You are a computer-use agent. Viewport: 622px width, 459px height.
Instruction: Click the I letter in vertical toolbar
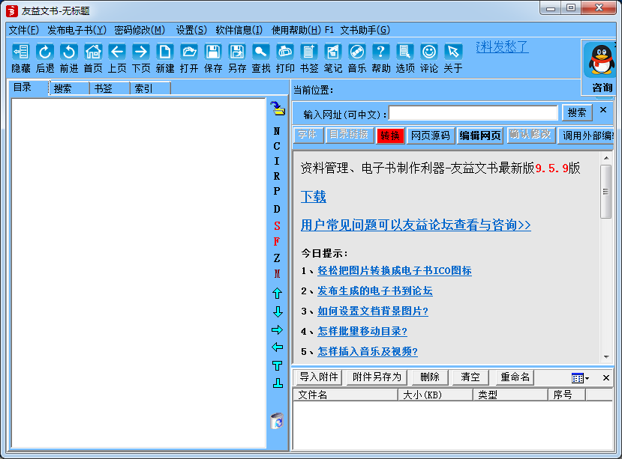[x=277, y=161]
